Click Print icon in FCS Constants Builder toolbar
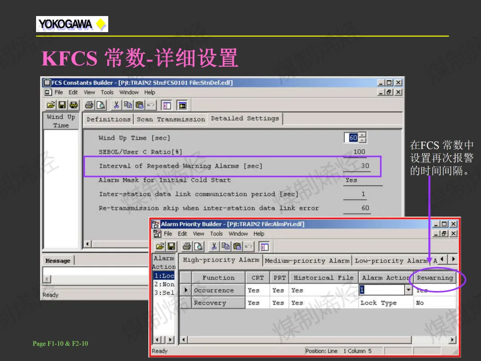This screenshot has width=481, height=361. click(x=89, y=105)
